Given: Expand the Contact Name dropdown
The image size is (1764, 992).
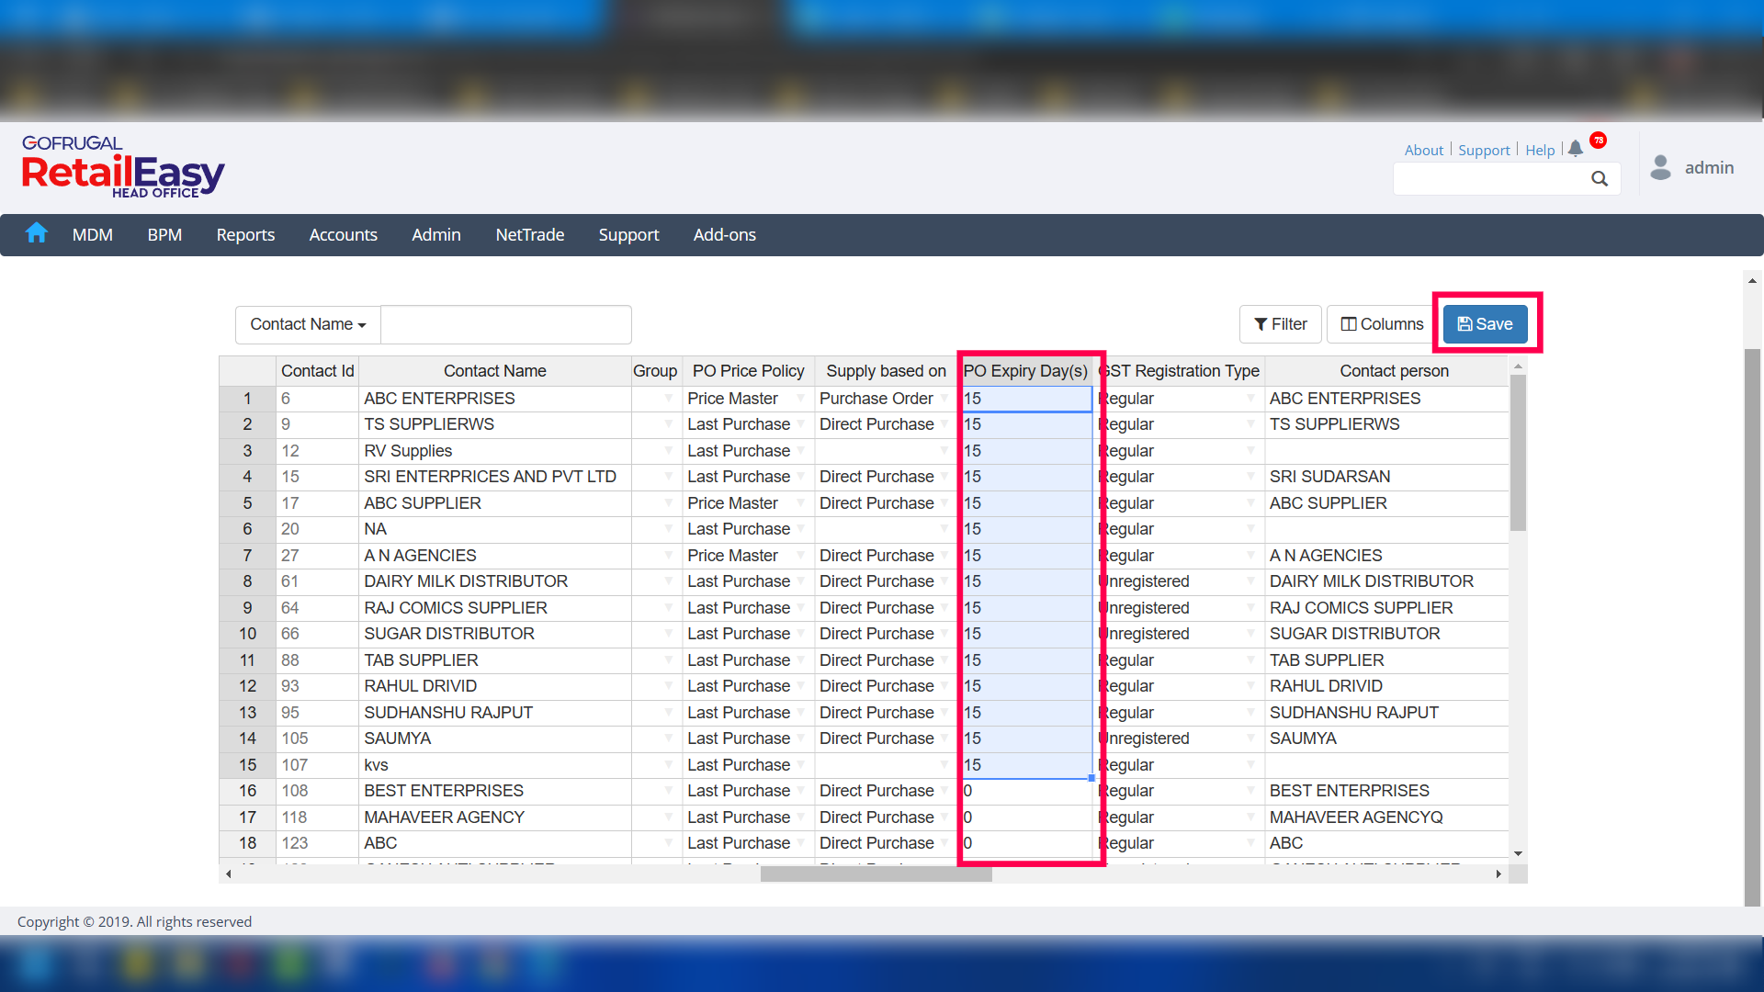Looking at the screenshot, I should (x=308, y=324).
